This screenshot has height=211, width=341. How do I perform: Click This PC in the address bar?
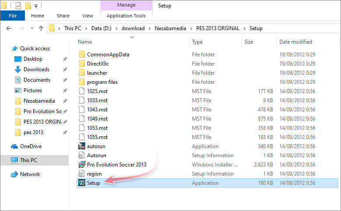tap(73, 28)
